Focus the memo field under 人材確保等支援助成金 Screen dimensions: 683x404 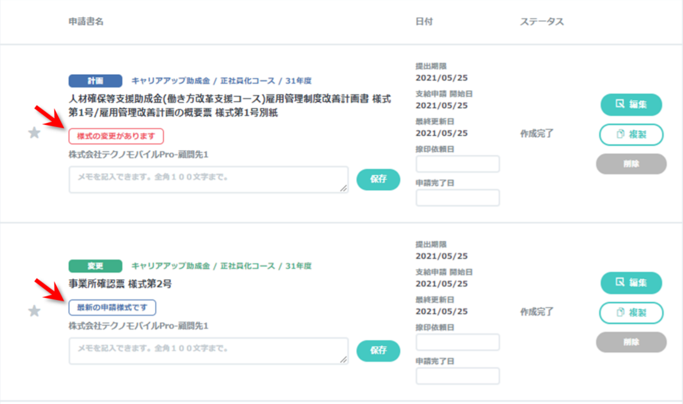[208, 179]
